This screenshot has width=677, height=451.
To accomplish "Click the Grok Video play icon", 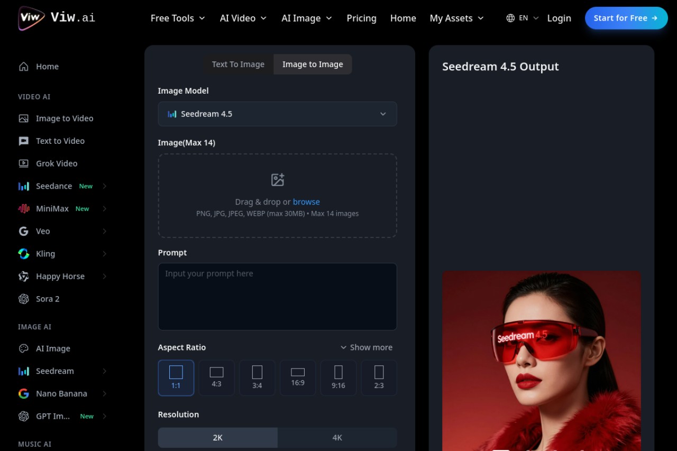I will click(x=23, y=163).
